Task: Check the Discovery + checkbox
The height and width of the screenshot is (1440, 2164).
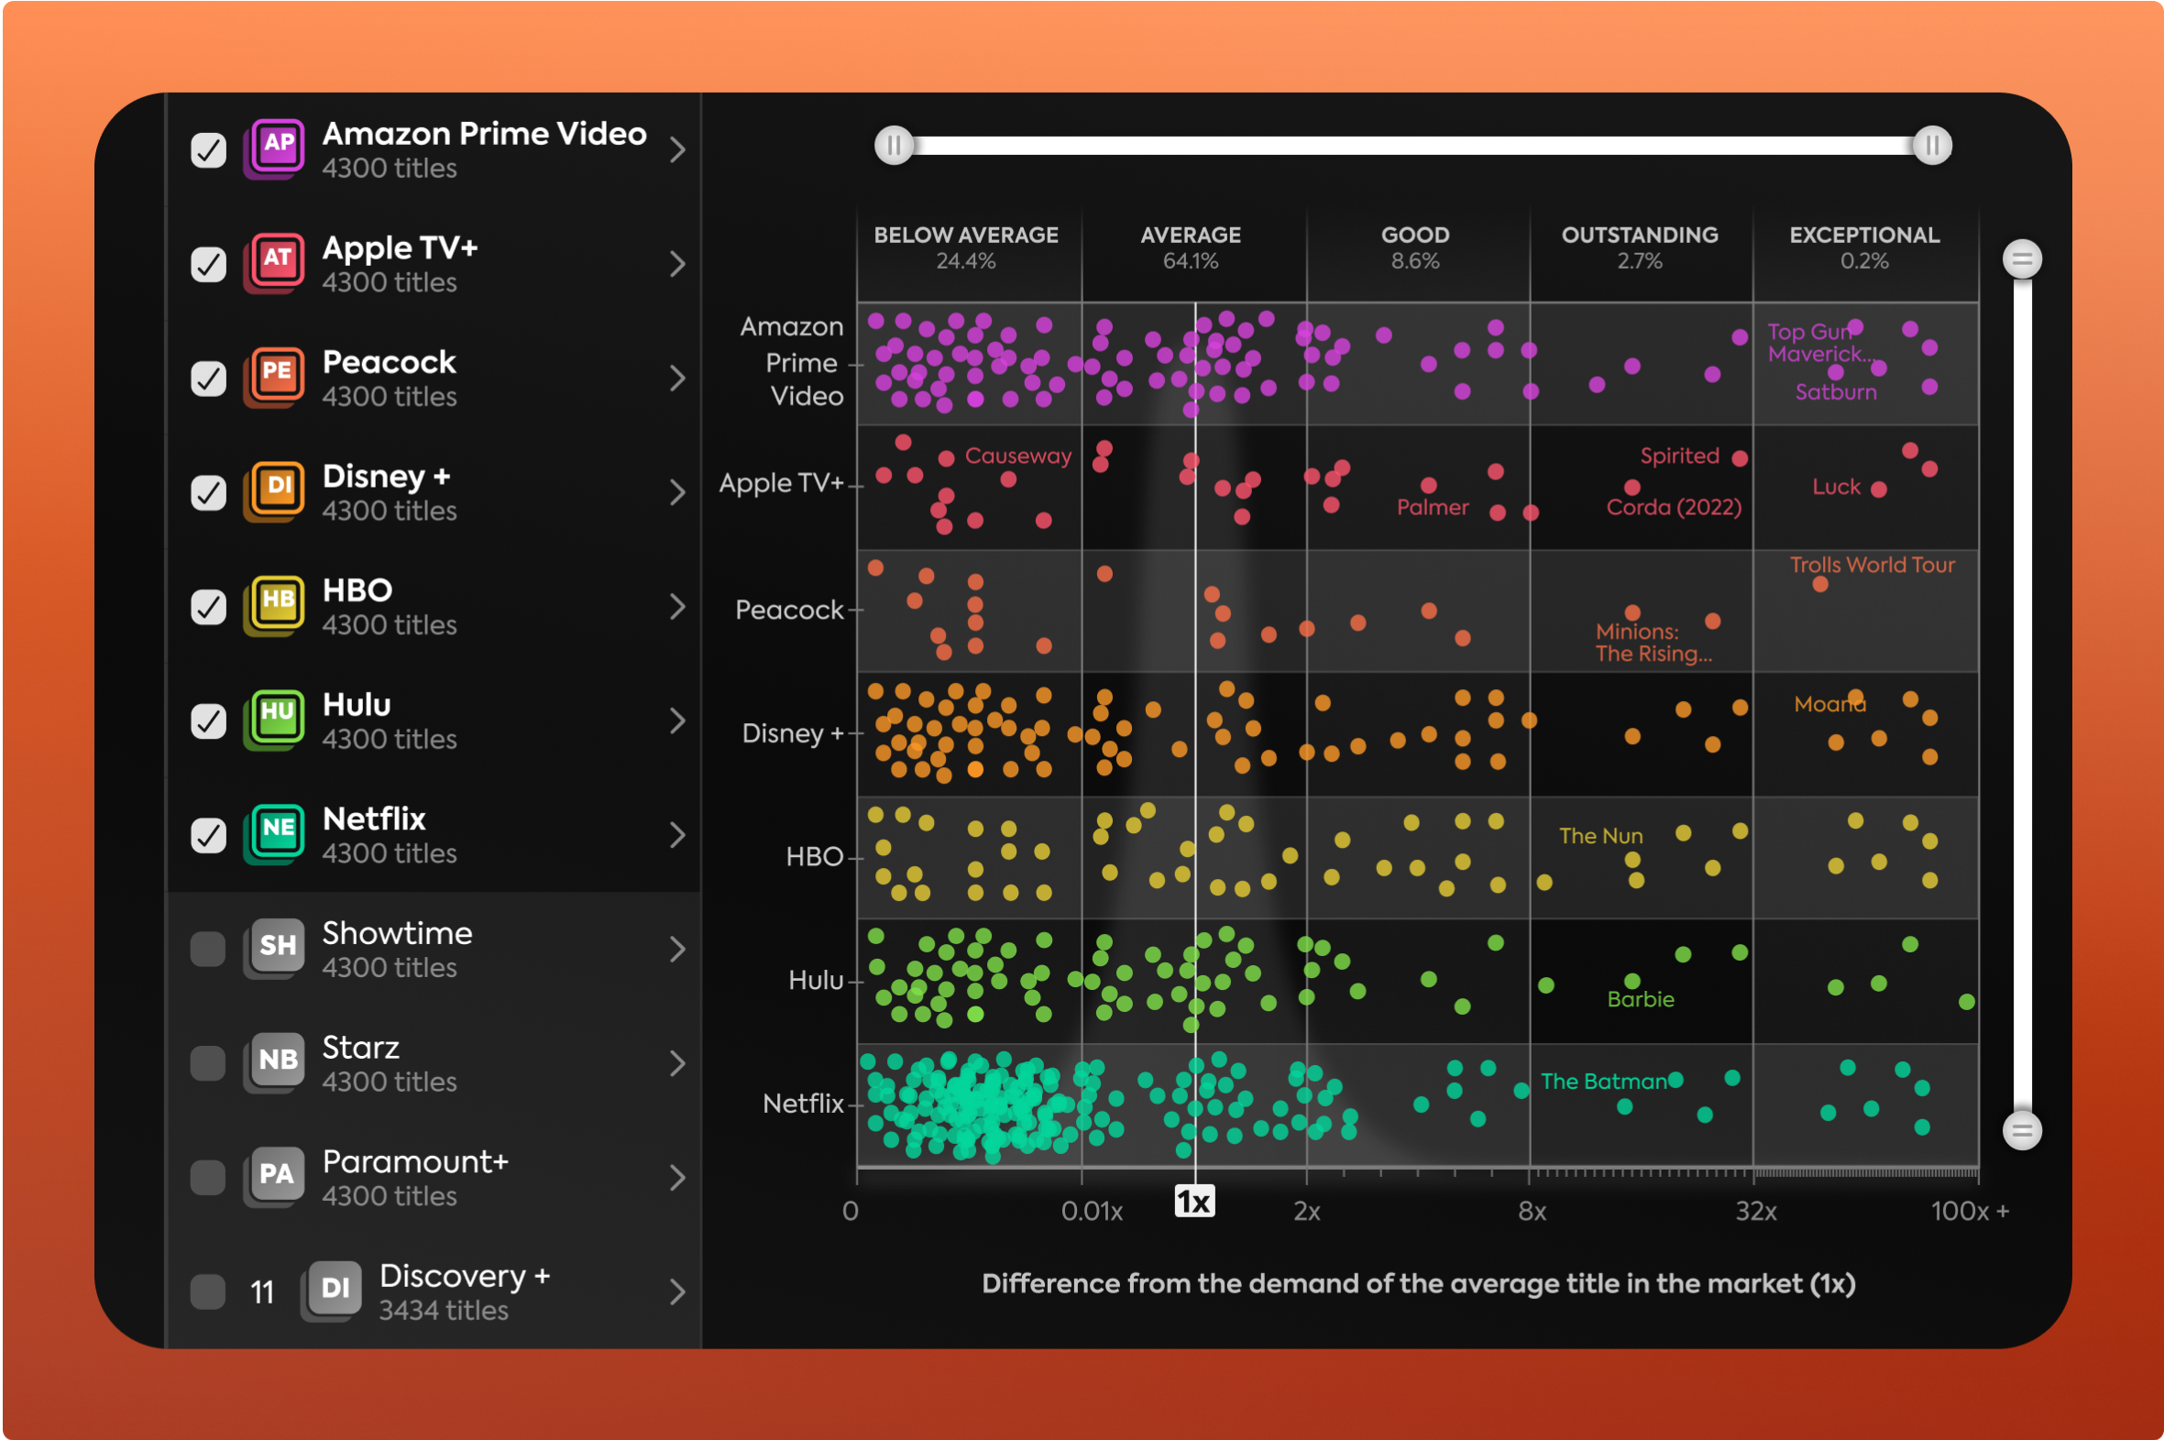Action: point(208,1292)
